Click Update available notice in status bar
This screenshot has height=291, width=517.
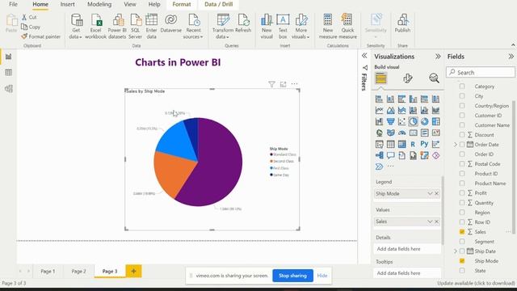476,284
